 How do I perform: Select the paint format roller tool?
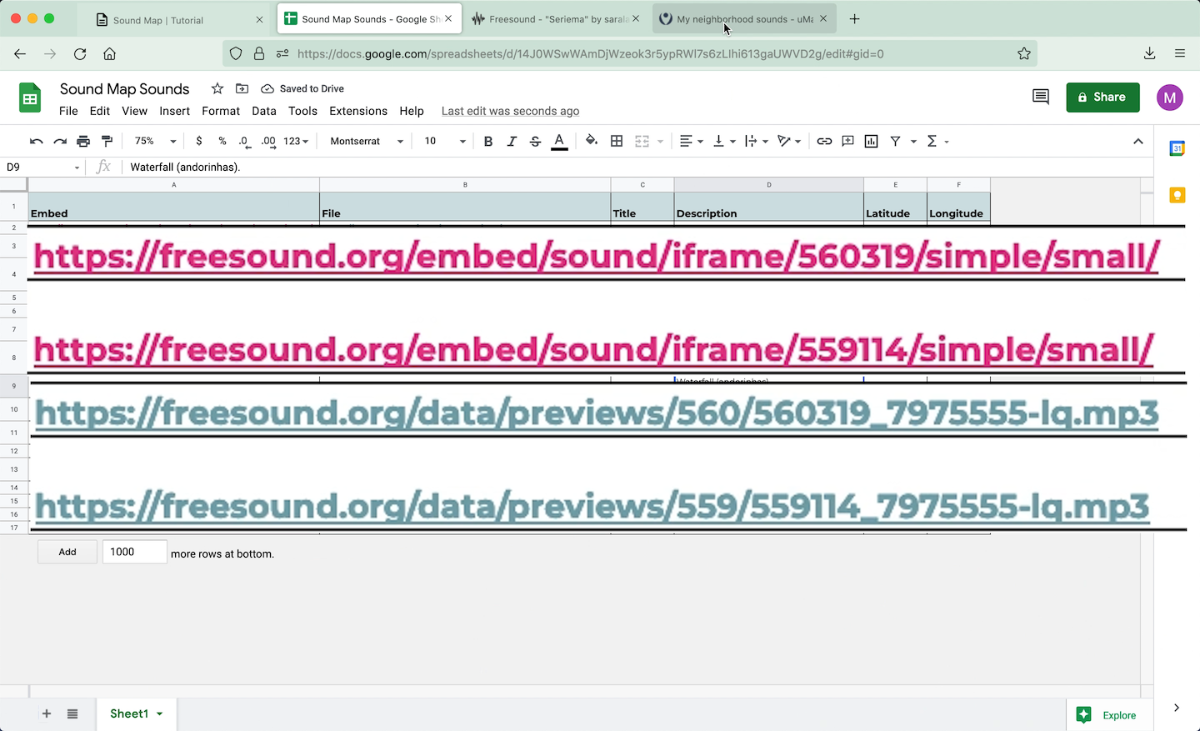107,142
